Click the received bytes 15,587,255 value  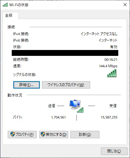tap(109, 117)
